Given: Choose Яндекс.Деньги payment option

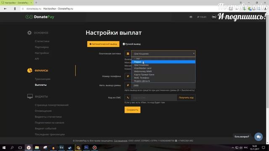Looking at the screenshot, I should [164, 81].
